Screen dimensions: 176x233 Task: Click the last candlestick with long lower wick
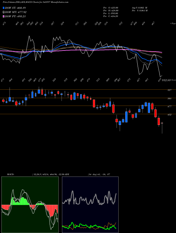pyautogui.click(x=162, y=127)
